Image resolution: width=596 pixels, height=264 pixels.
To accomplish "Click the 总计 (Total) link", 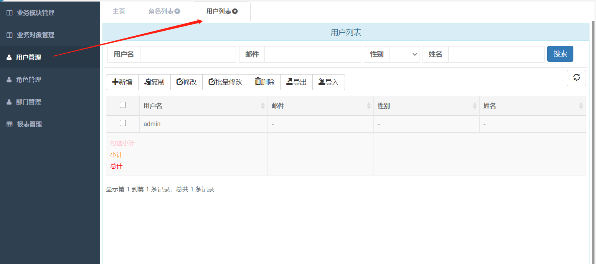I will (x=116, y=166).
